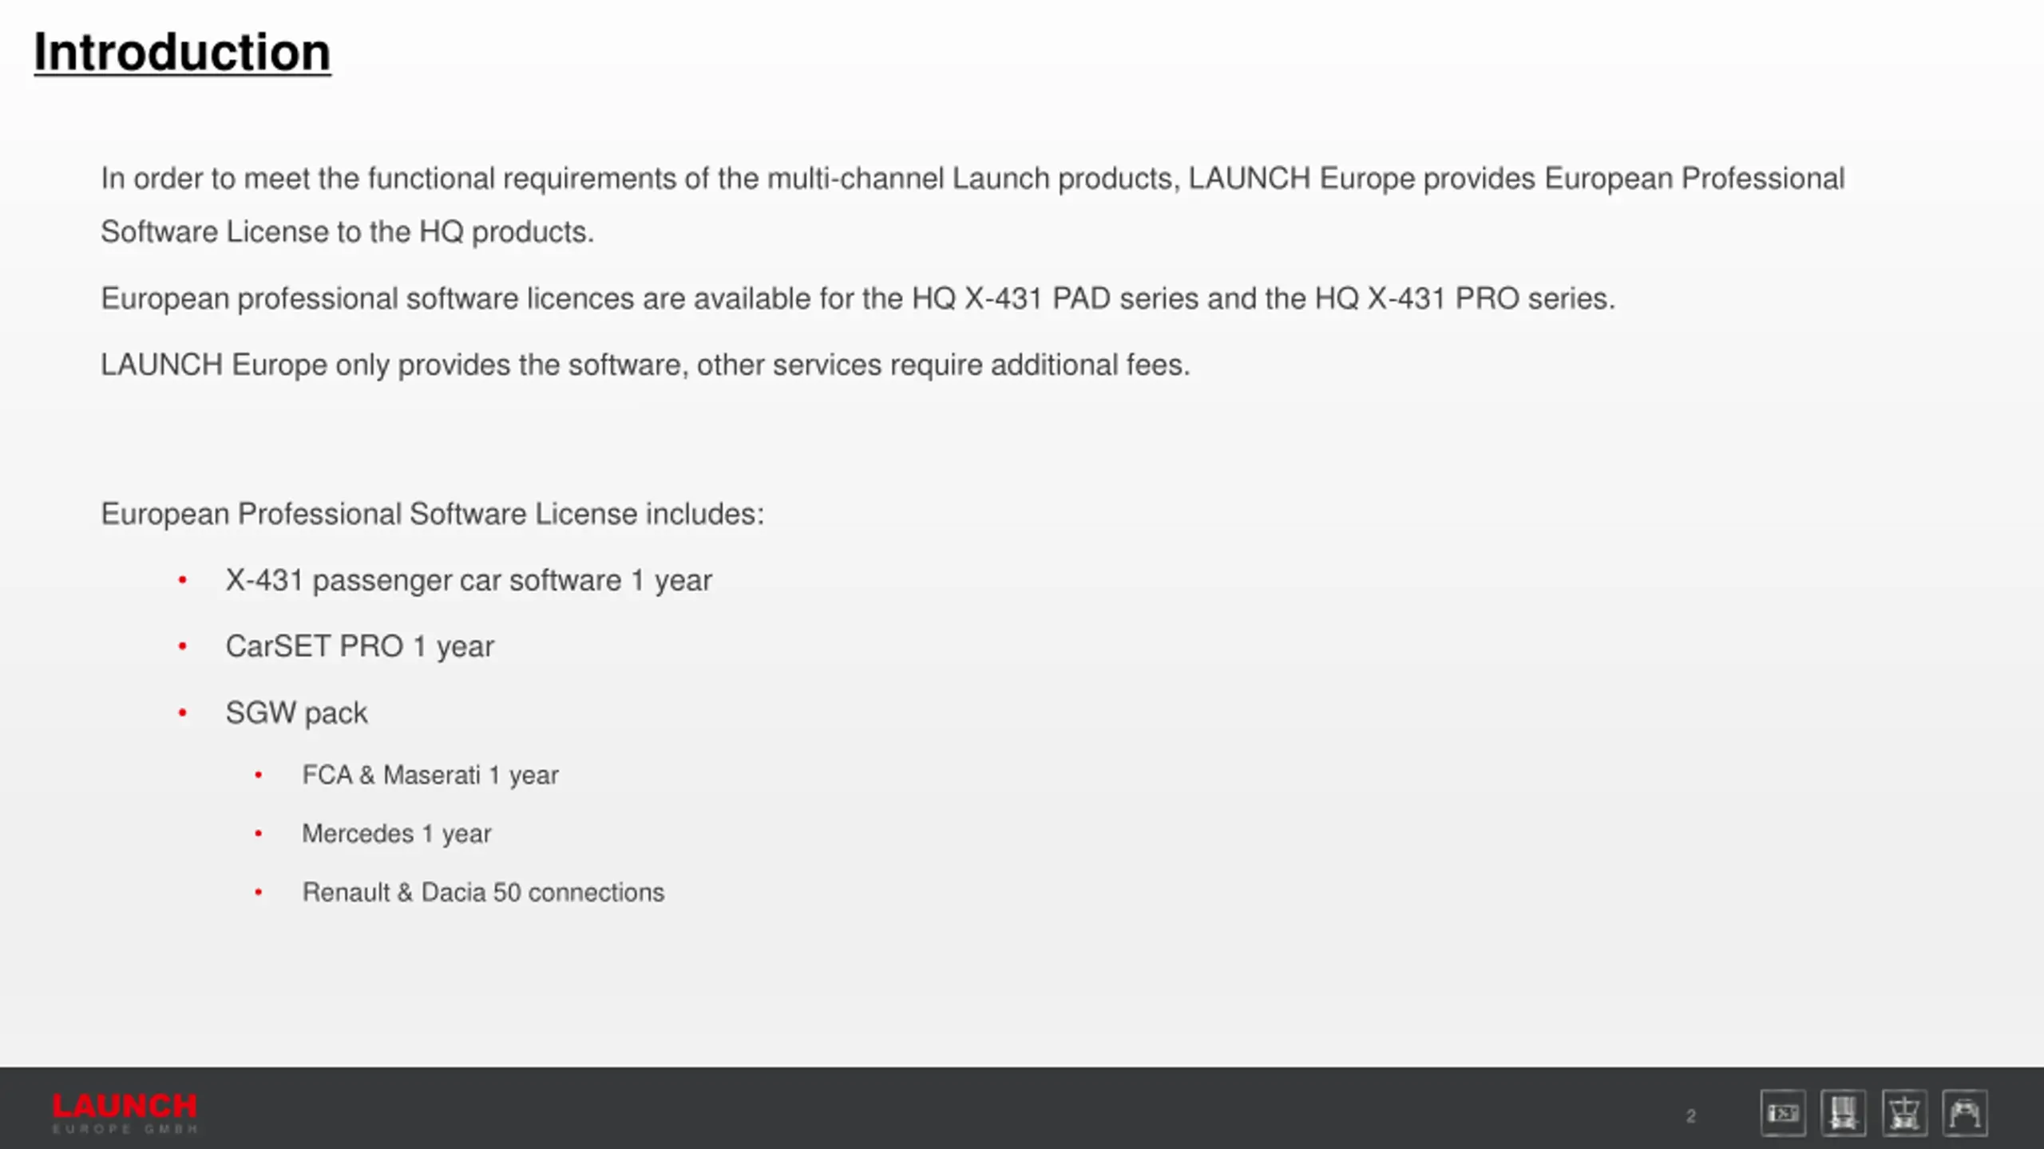Click the red bullet before CarSET PRO
The image size is (2044, 1149).
pyautogui.click(x=183, y=646)
